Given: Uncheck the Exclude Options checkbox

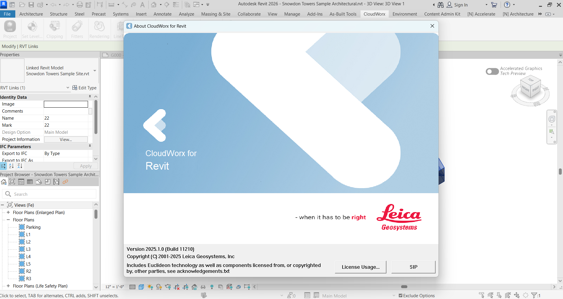Looking at the screenshot, I should (x=400, y=295).
